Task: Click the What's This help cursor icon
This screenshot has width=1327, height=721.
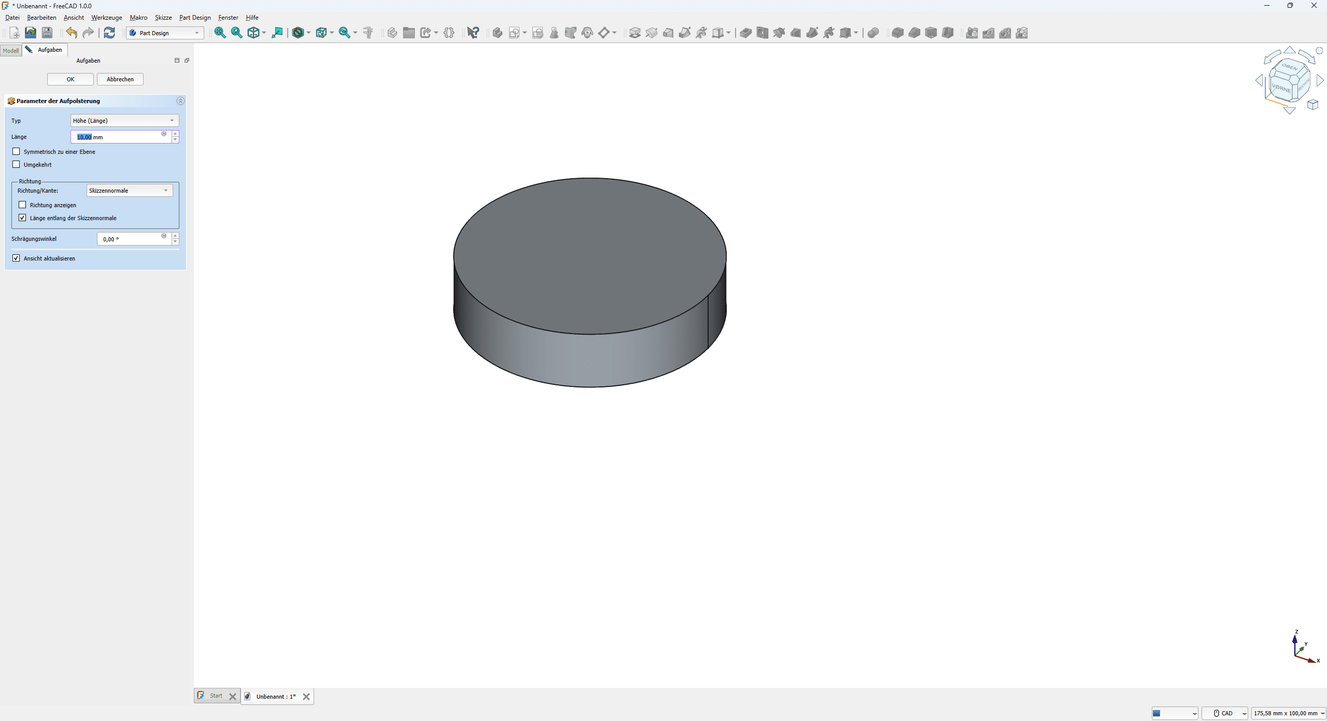Action: [473, 33]
